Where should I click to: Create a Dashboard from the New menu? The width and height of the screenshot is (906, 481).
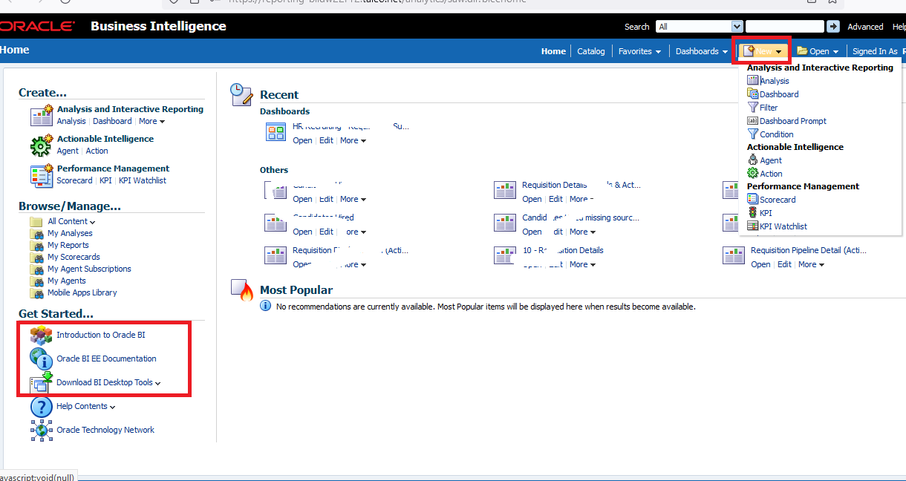coord(778,94)
